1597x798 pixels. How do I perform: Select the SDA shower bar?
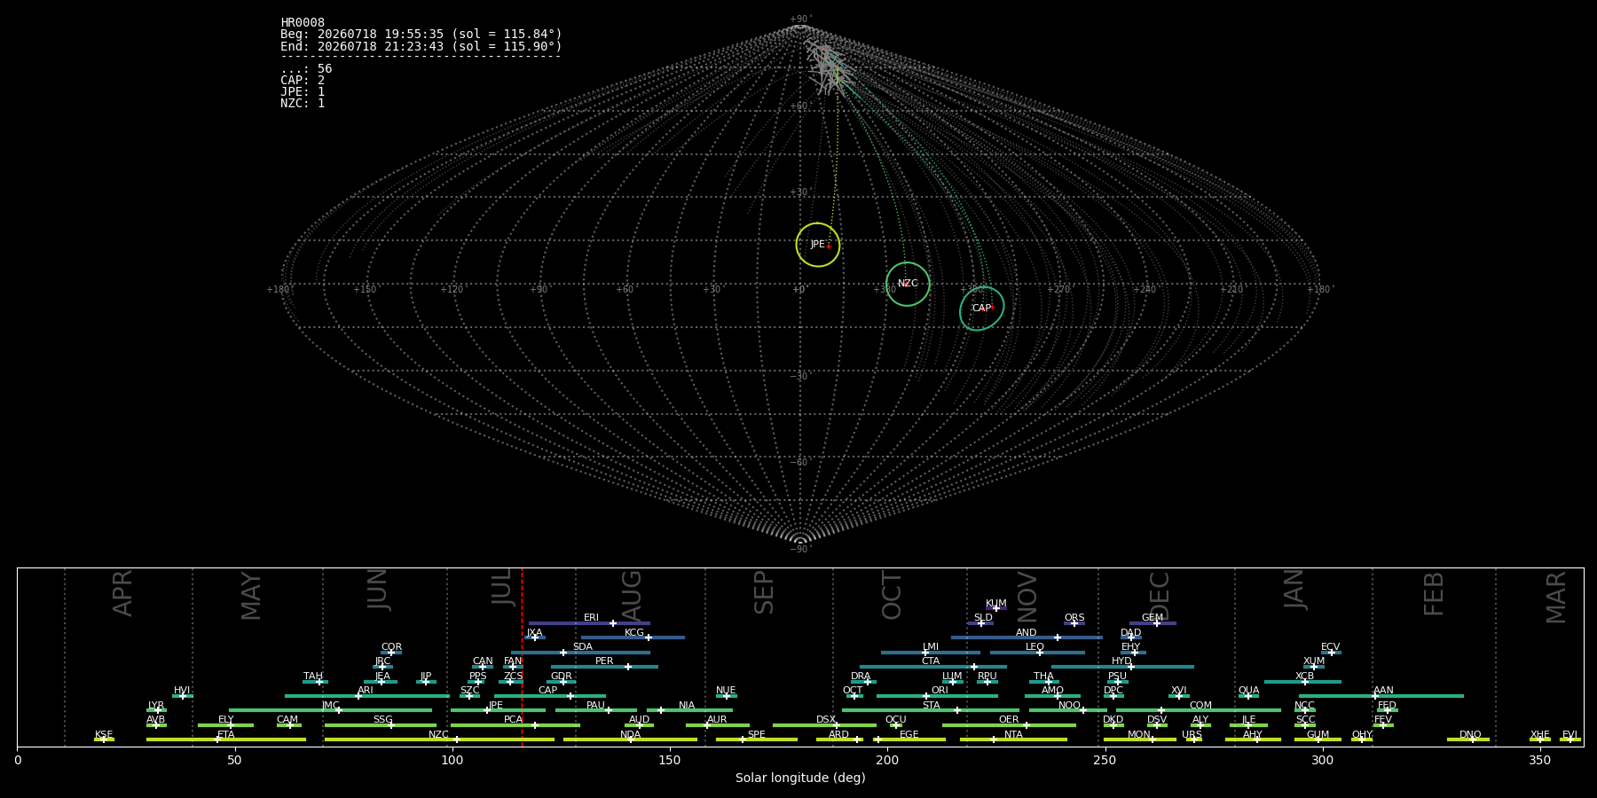[x=580, y=653]
